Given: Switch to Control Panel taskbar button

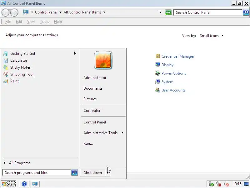Looking at the screenshot, I should coord(35,184).
